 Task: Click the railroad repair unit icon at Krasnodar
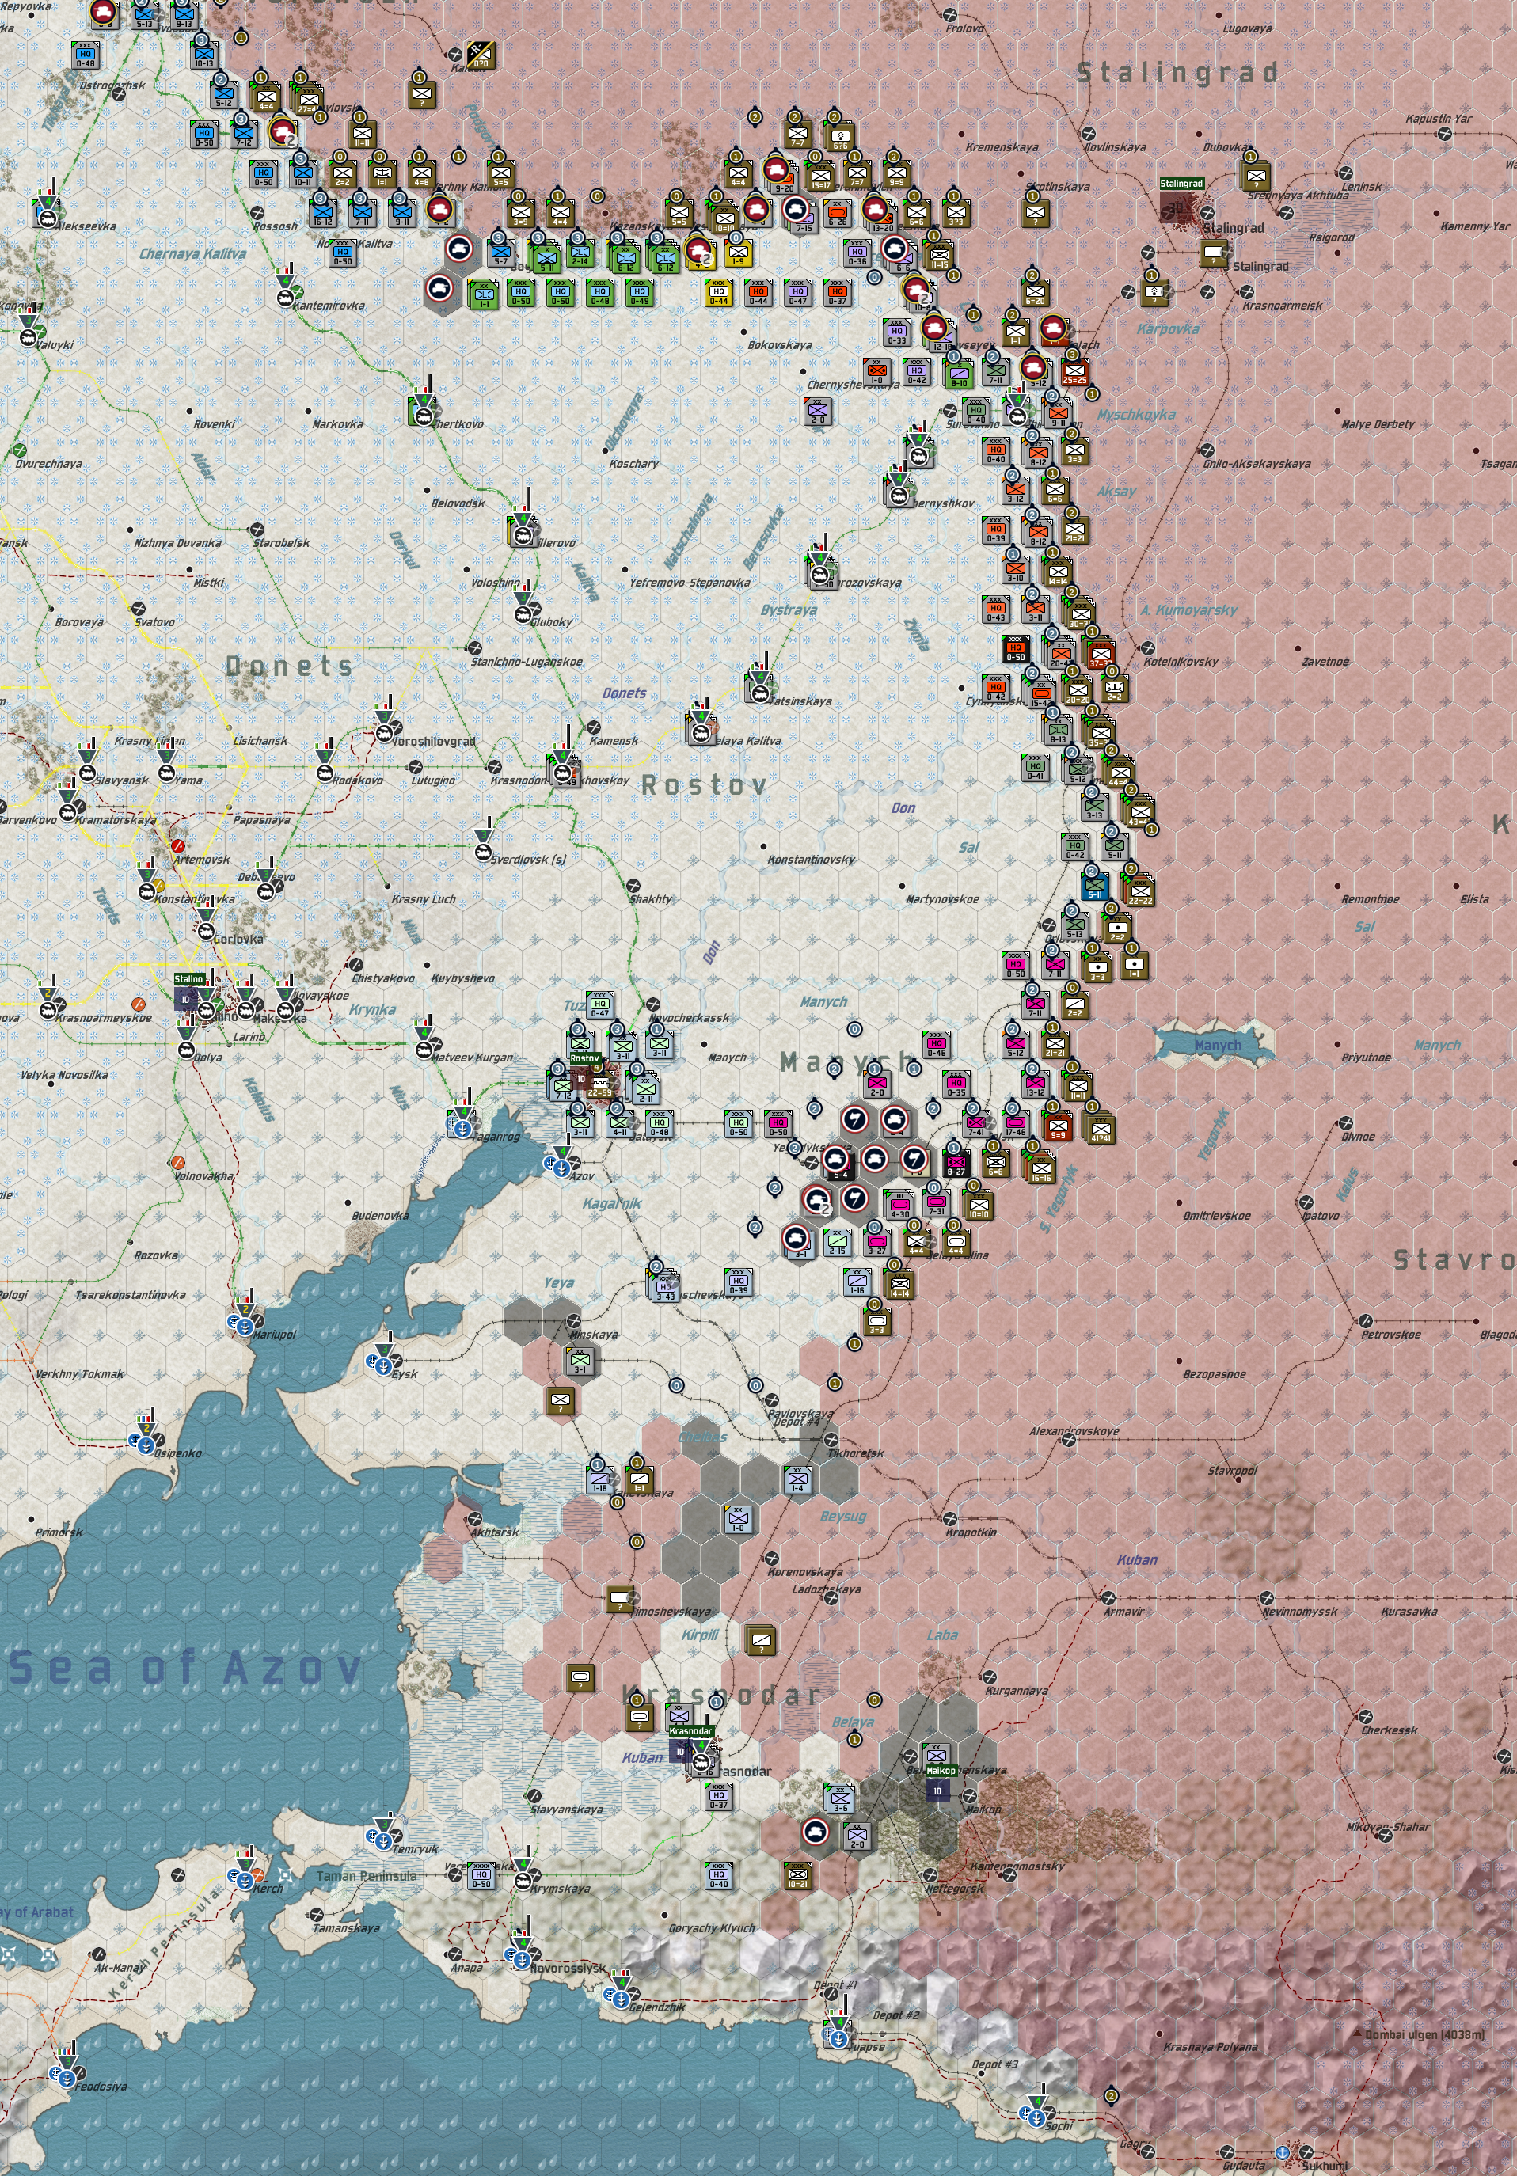coord(700,1763)
